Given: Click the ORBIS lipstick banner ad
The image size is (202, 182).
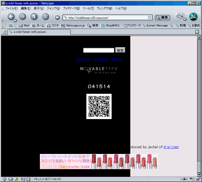Looking at the screenshot, I should [x=99, y=162].
